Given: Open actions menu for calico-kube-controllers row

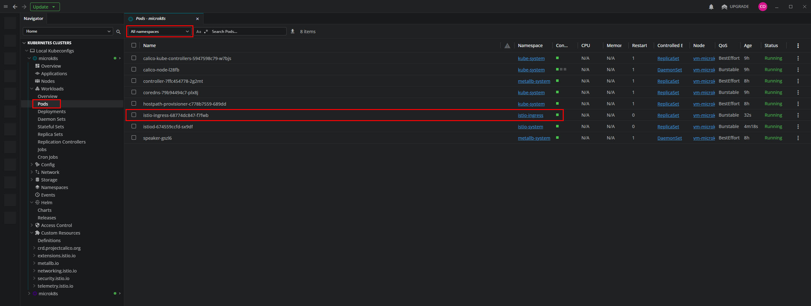Looking at the screenshot, I should pyautogui.click(x=798, y=58).
